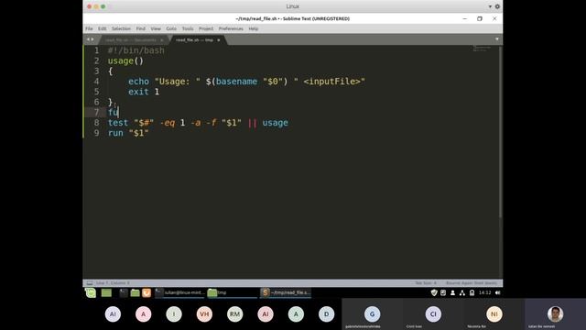Click the minimap in the editor corner
The width and height of the screenshot is (586, 330).
point(482,49)
